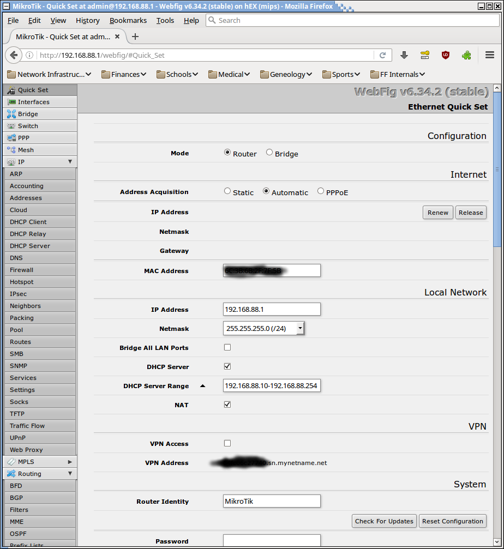Image resolution: width=504 pixels, height=549 pixels.
Task: Click the green puzzle extension icon
Action: point(466,55)
